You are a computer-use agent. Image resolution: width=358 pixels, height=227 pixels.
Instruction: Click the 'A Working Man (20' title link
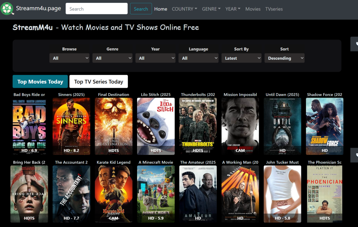click(240, 162)
